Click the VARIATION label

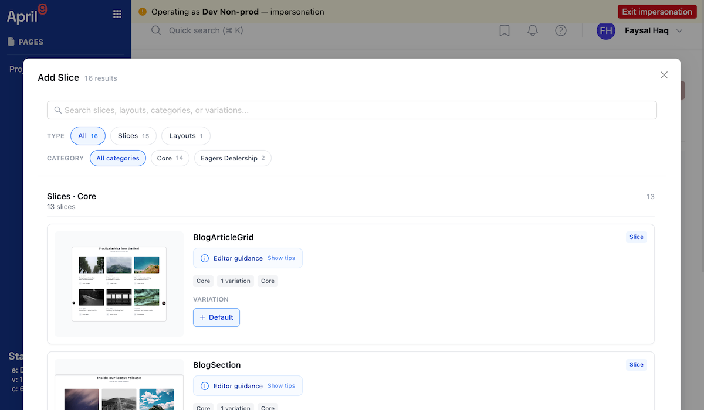point(211,299)
